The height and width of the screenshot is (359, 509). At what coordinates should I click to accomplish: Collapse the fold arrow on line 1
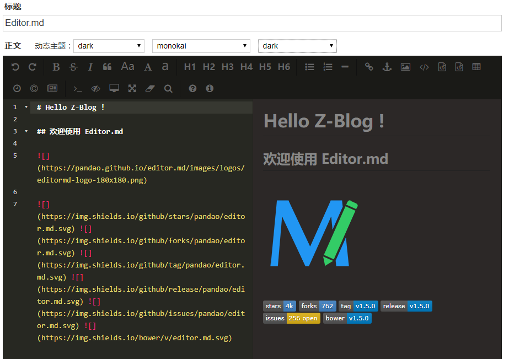pos(26,107)
